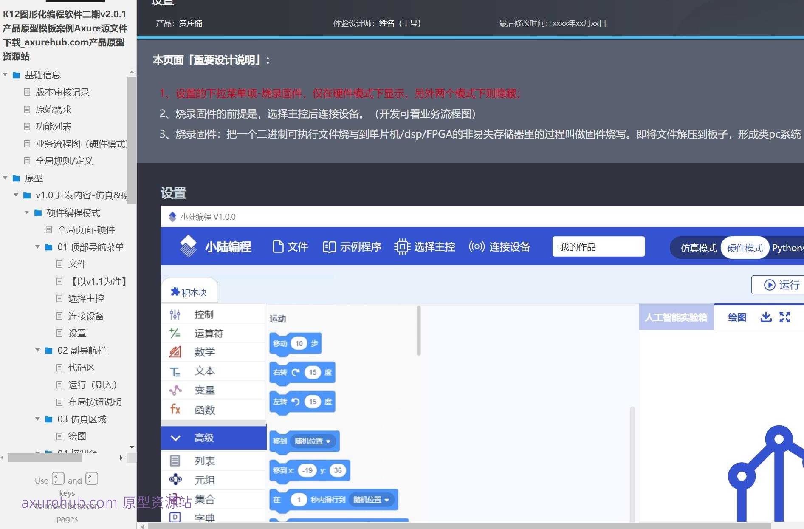Click the 文件 icon in top navigation
804x529 pixels.
click(278, 246)
